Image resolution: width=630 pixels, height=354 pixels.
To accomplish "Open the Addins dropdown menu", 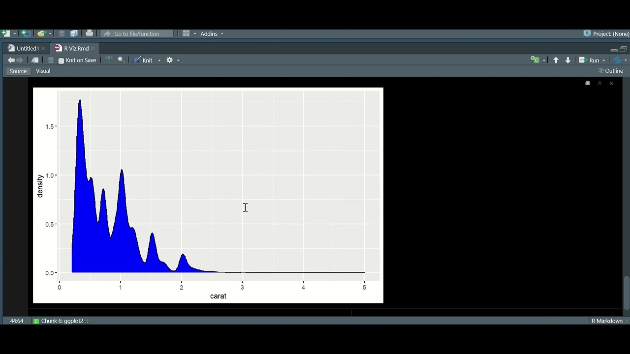I will (212, 33).
